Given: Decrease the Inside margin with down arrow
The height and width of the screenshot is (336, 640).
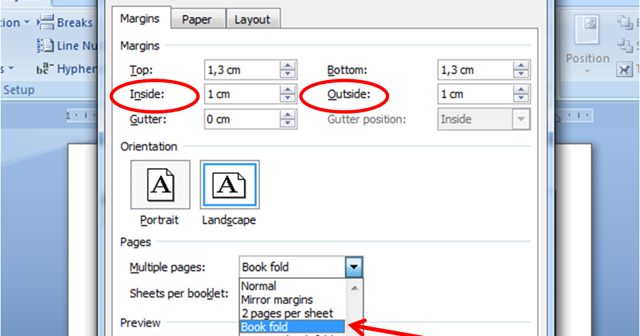Looking at the screenshot, I should 288,99.
